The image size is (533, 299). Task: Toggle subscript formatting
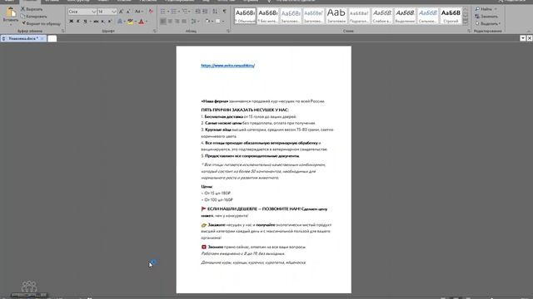[103, 22]
